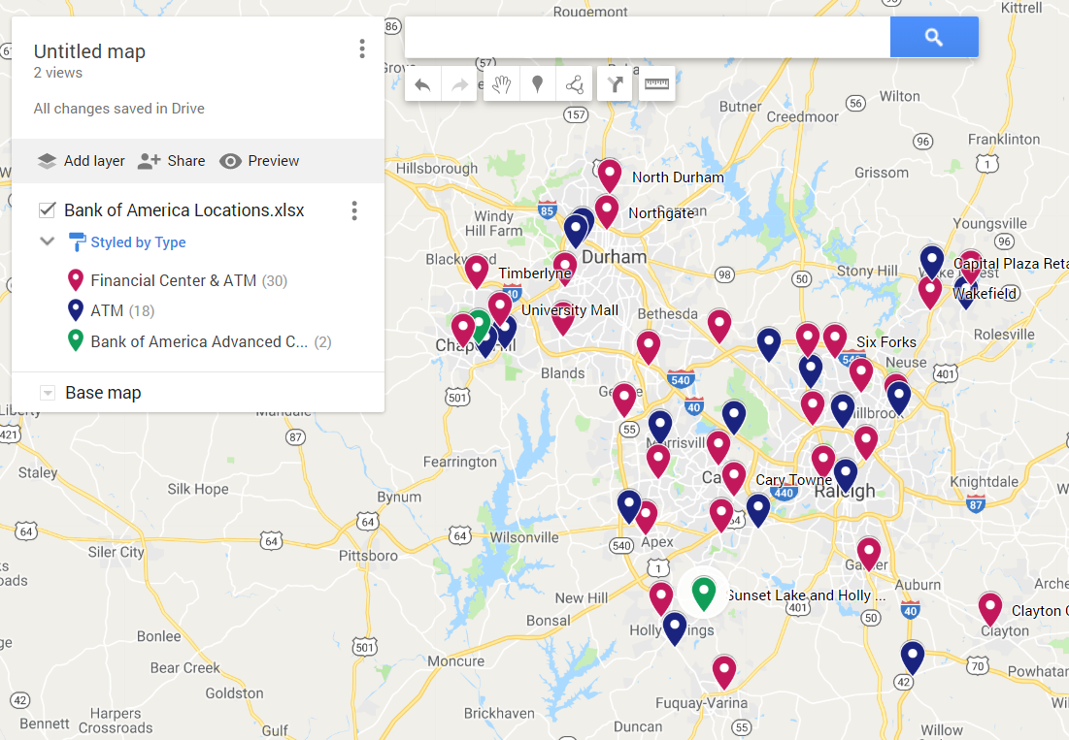Toggle Bank of America Locations layer checkbox
The image size is (1069, 740).
pyautogui.click(x=47, y=209)
